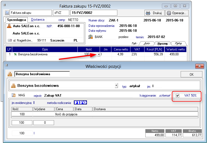Click the Cena netto column header
The image size is (207, 143).
pyautogui.click(x=121, y=49)
